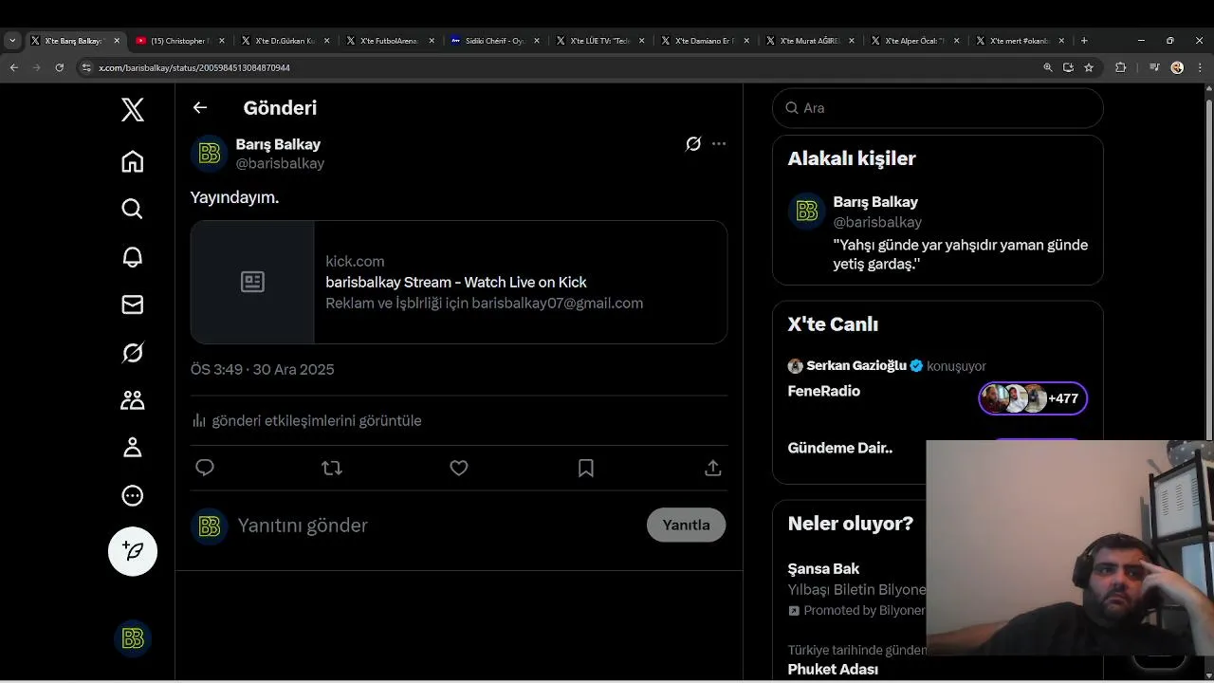This screenshot has width=1214, height=683.
Task: Click the browser address bar URL
Action: coord(194,68)
